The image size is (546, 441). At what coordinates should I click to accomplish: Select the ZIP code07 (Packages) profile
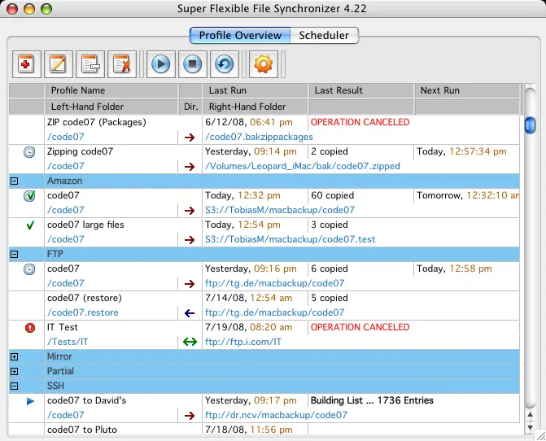click(97, 122)
